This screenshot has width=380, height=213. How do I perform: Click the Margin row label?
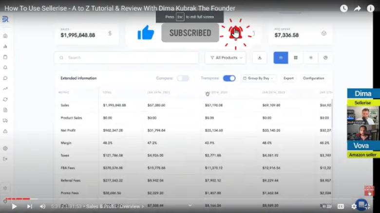(66, 143)
